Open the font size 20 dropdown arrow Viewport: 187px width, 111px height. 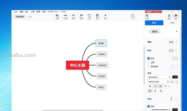tap(177, 82)
